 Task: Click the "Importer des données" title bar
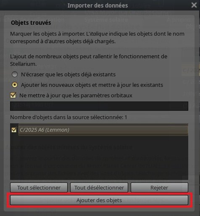click(97, 5)
